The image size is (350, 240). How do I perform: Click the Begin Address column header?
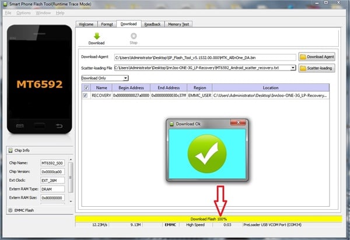131,87
